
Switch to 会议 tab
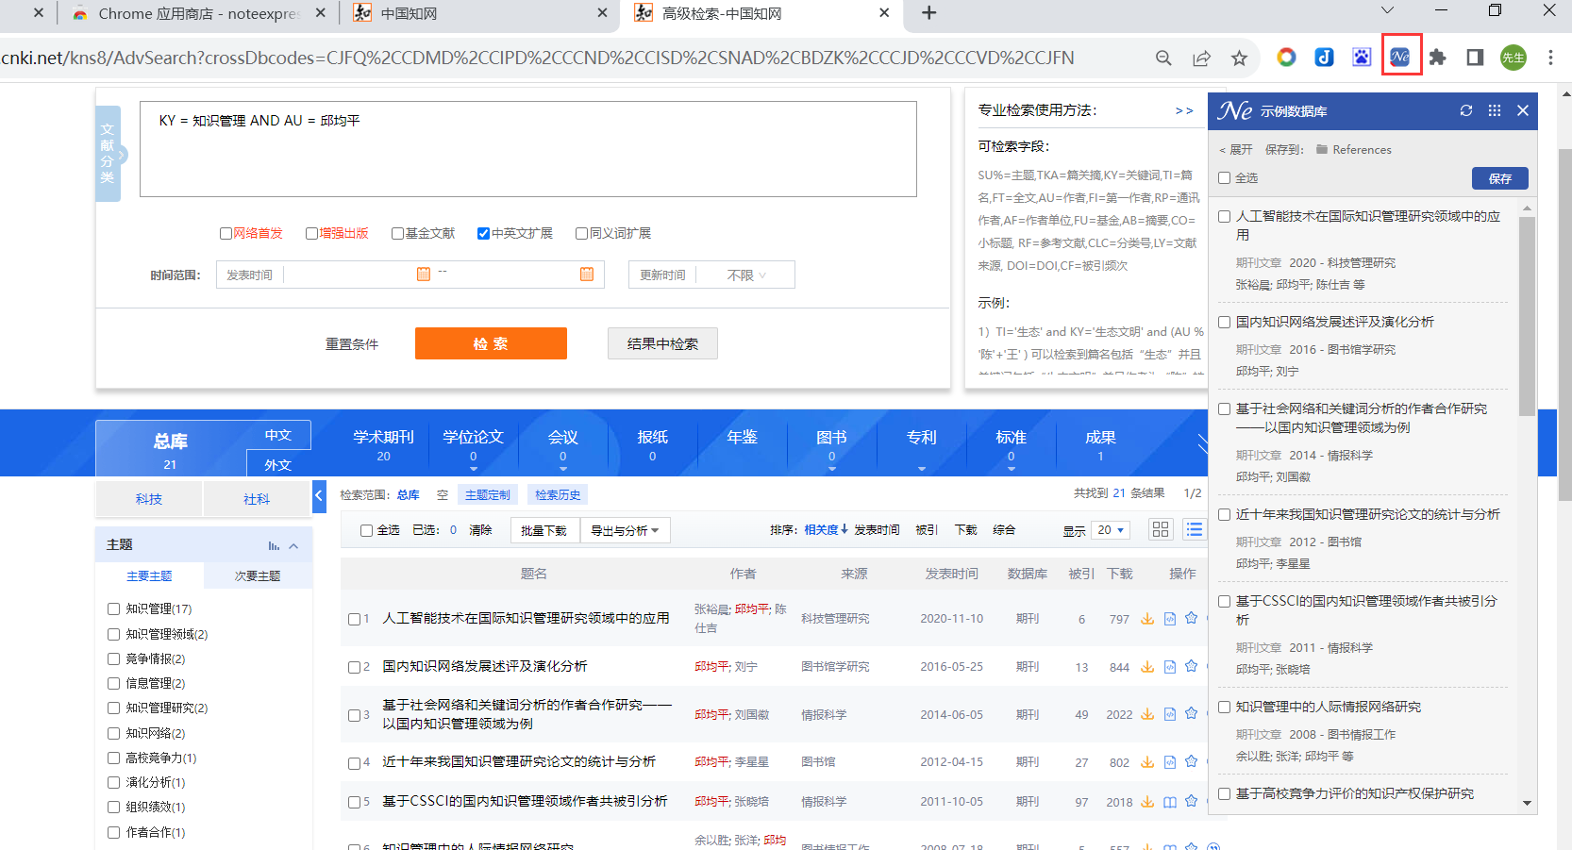[562, 444]
